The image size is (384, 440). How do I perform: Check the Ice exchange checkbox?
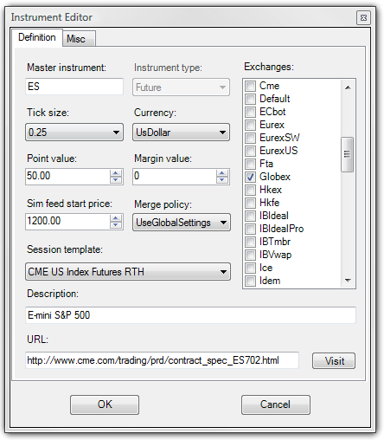pyautogui.click(x=250, y=268)
